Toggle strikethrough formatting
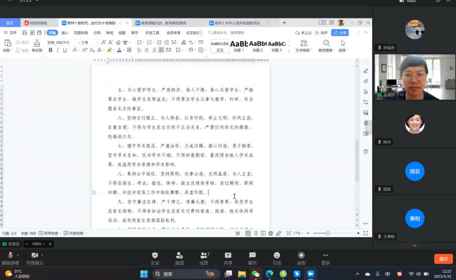 [75, 50]
